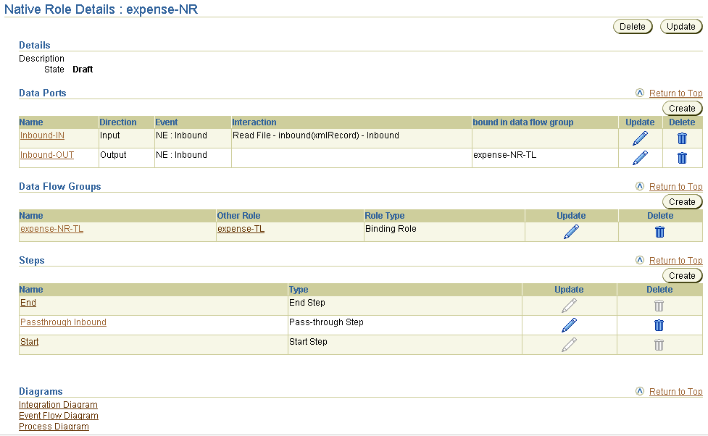Click pencil icon for Passthrough Inbound step
Viewport: 708px width, 436px height.
[x=569, y=325]
